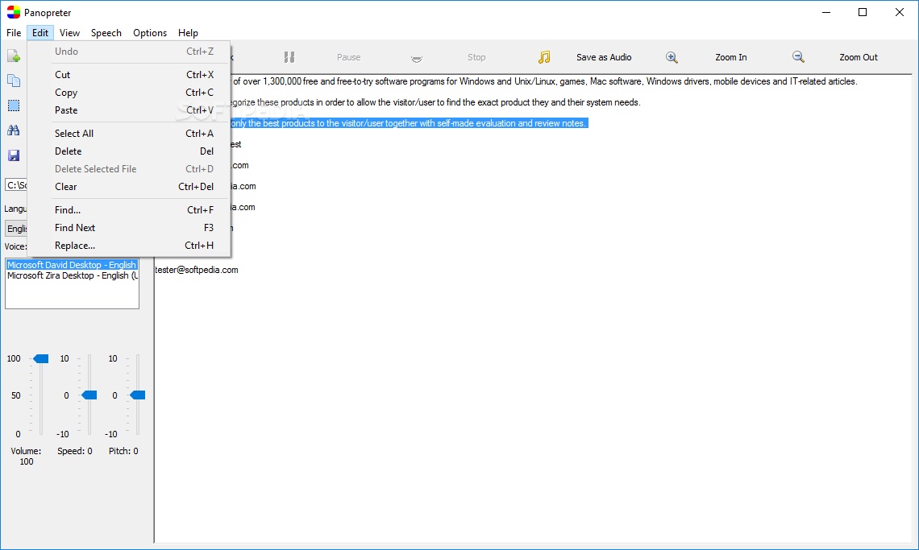Click the floppy disk save icon

coord(14,155)
